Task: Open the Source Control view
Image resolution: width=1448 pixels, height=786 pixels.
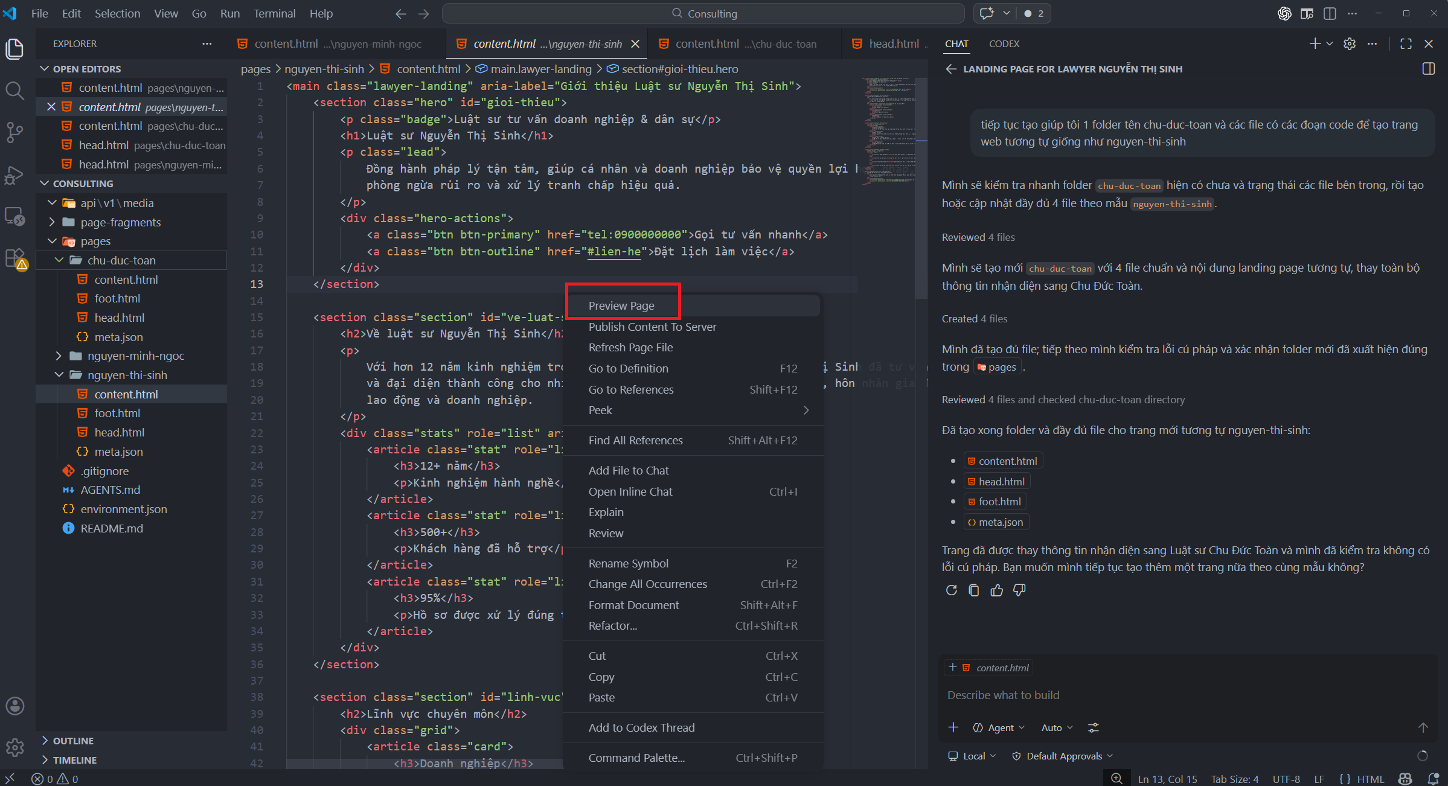Action: (x=14, y=132)
